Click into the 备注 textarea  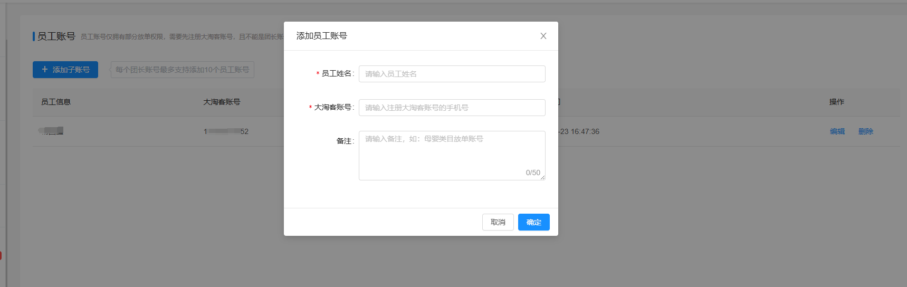(452, 153)
